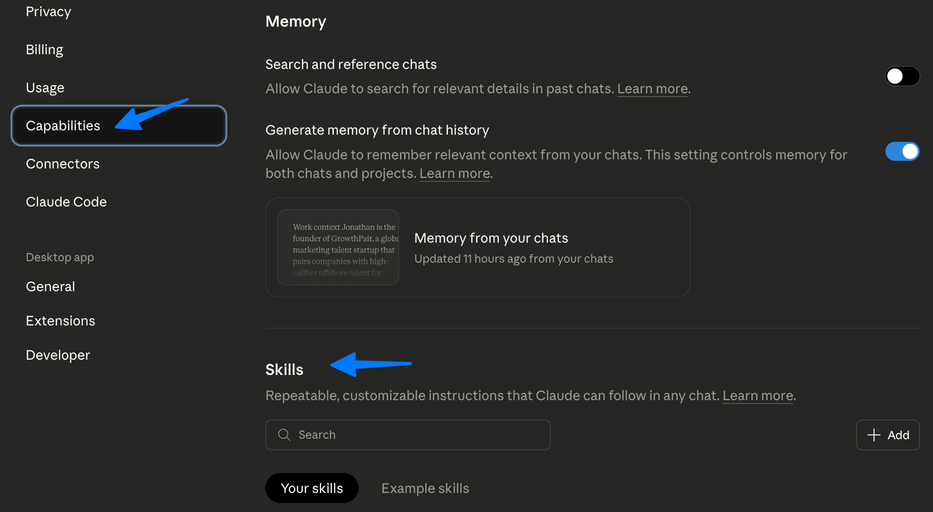The height and width of the screenshot is (512, 933).
Task: Open Learn more link under Skills
Action: click(x=758, y=396)
